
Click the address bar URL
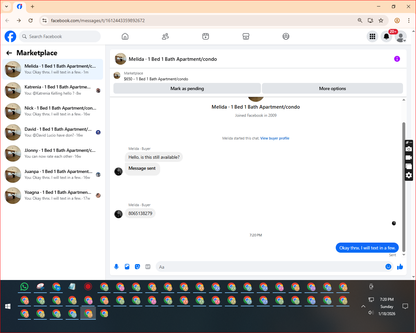(x=98, y=20)
